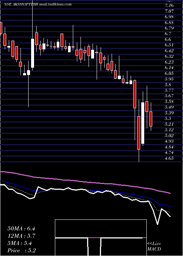
Task: Select the 4.93 price axis label
Action: pyautogui.click(x=169, y=142)
